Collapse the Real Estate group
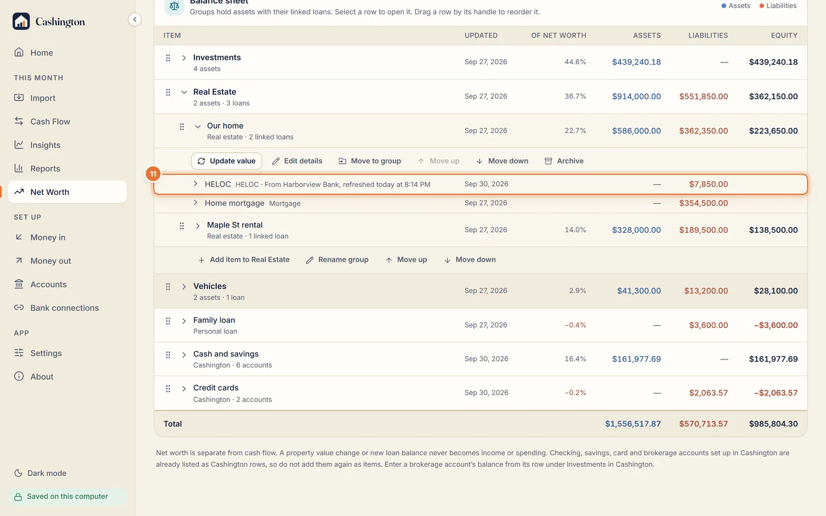This screenshot has width=826, height=516. coord(184,92)
